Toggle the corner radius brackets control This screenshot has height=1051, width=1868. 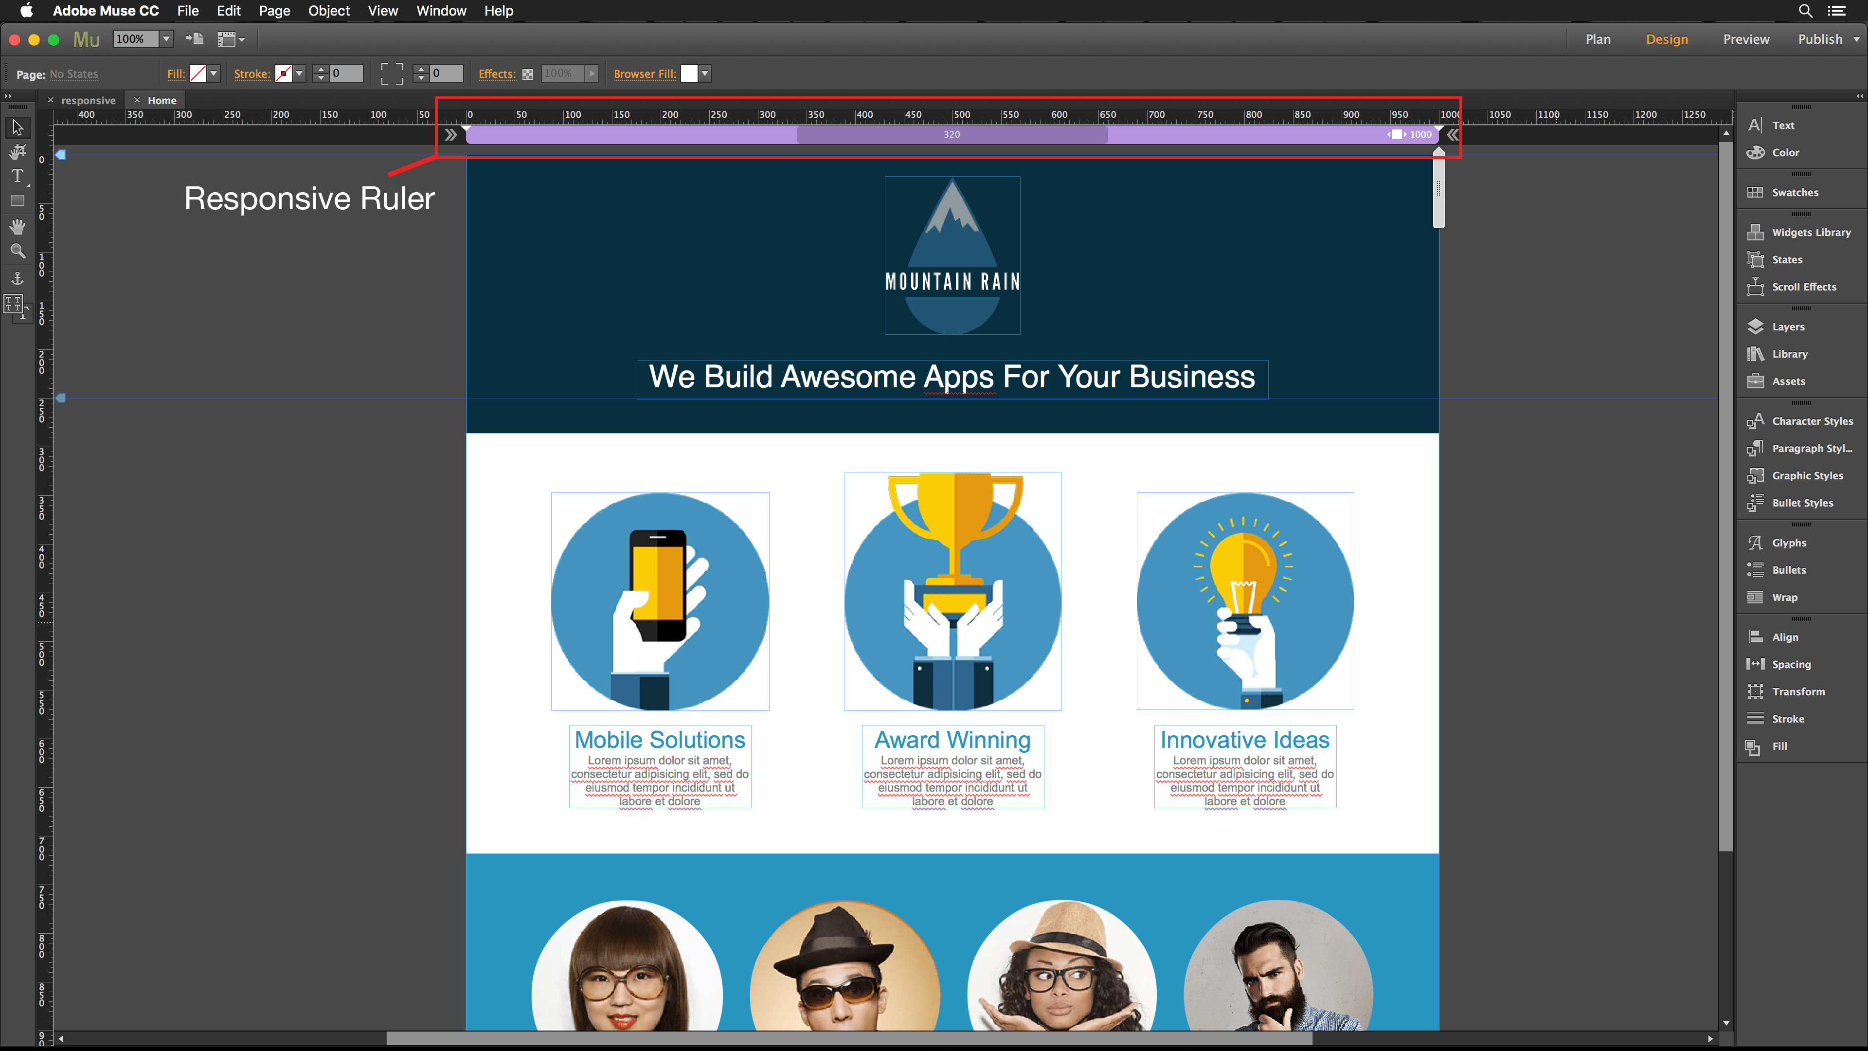392,73
